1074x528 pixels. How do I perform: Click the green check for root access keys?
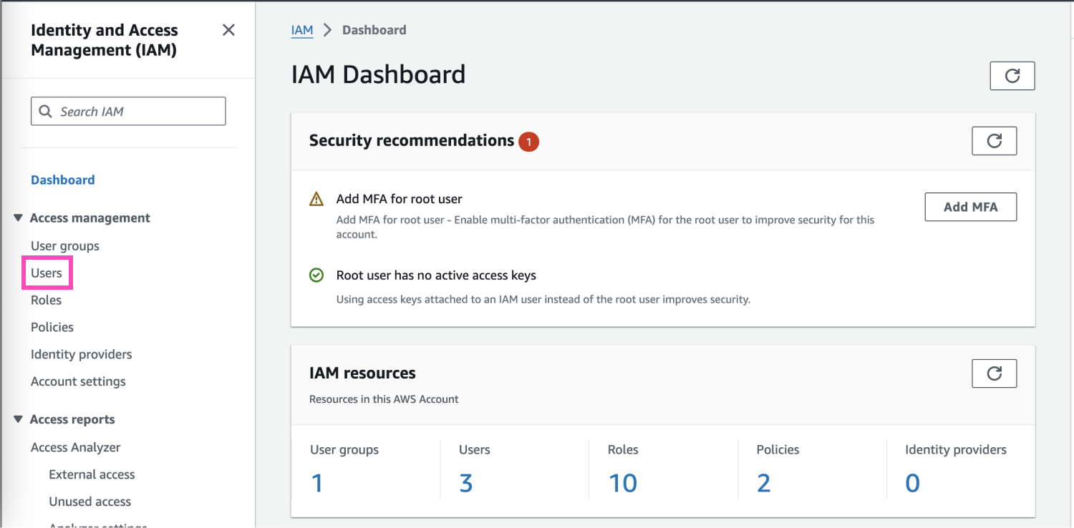[316, 275]
